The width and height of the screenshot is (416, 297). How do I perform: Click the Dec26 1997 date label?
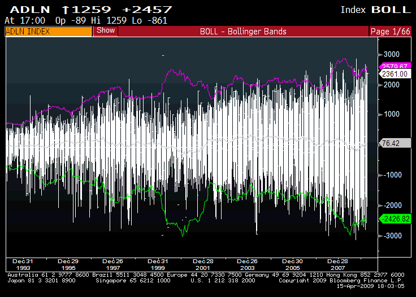pyautogui.click(x=112, y=264)
